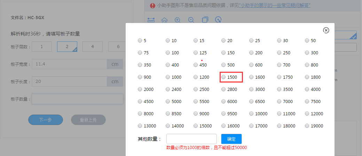Choose quantity 5 radio option
Image resolution: width=362 pixels, height=156 pixels.
140,40
